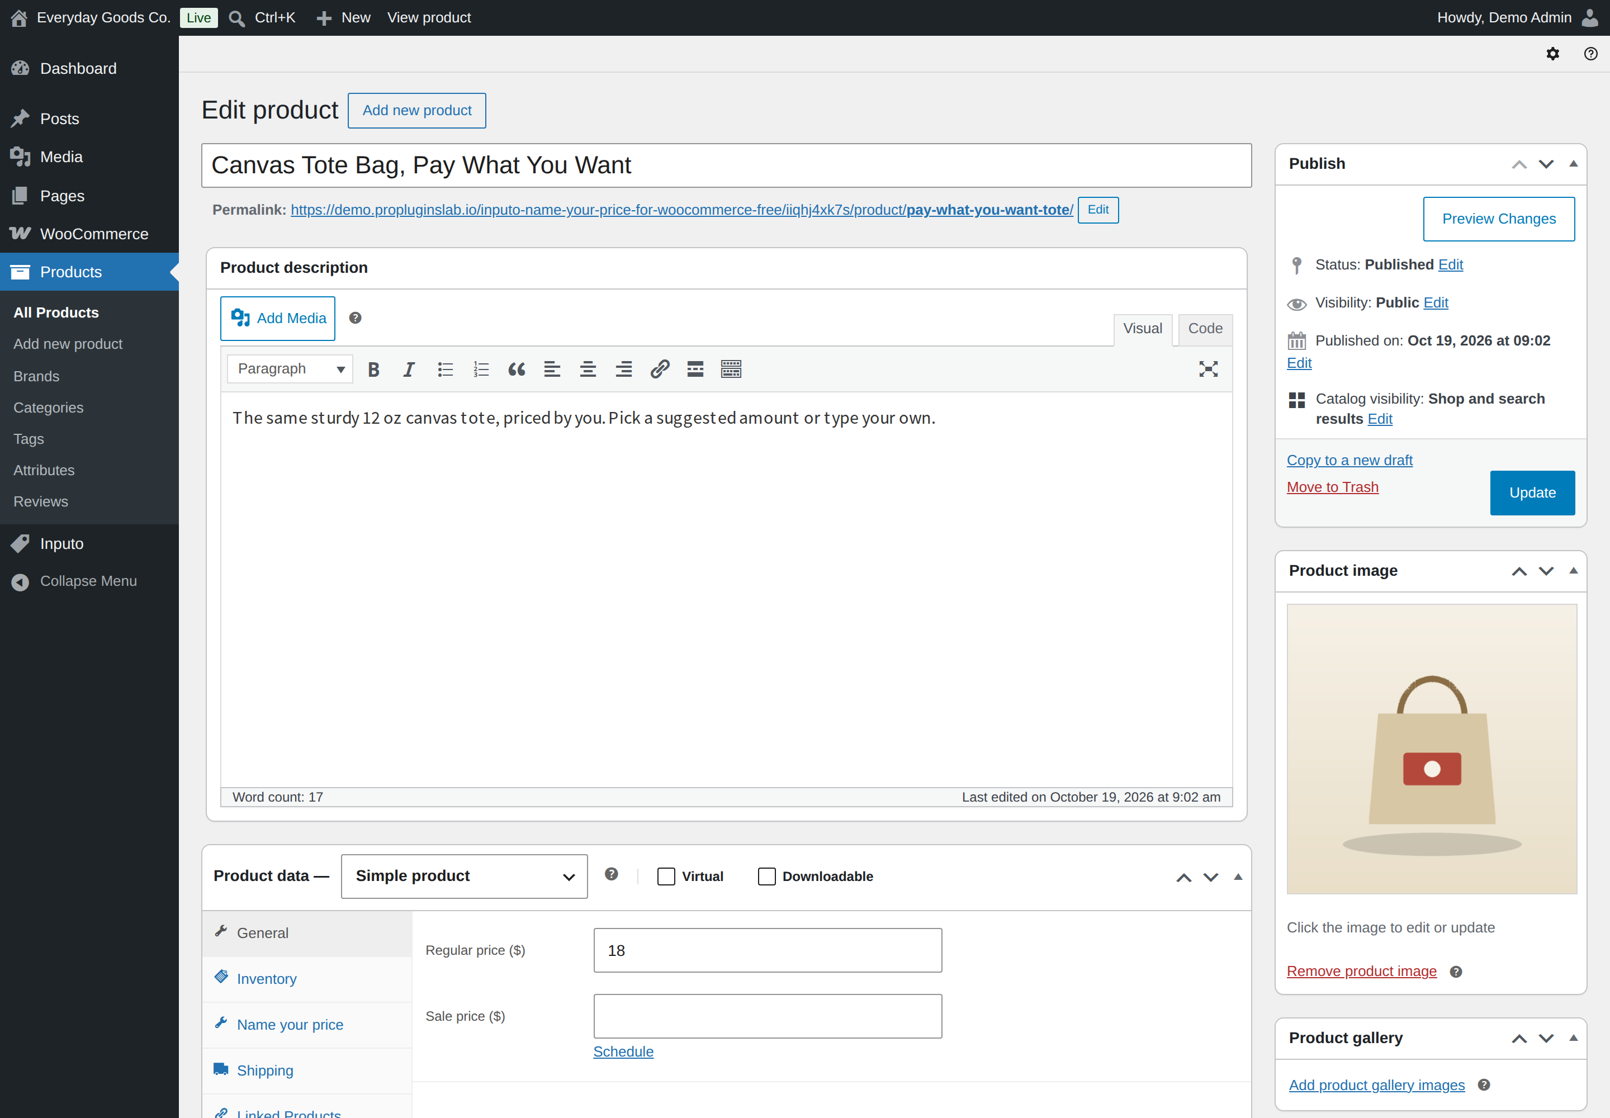Viewport: 1610px width, 1118px height.
Task: Move Publish panel down
Action: (1546, 164)
